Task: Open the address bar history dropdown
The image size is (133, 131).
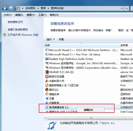Action: click(x=122, y=8)
